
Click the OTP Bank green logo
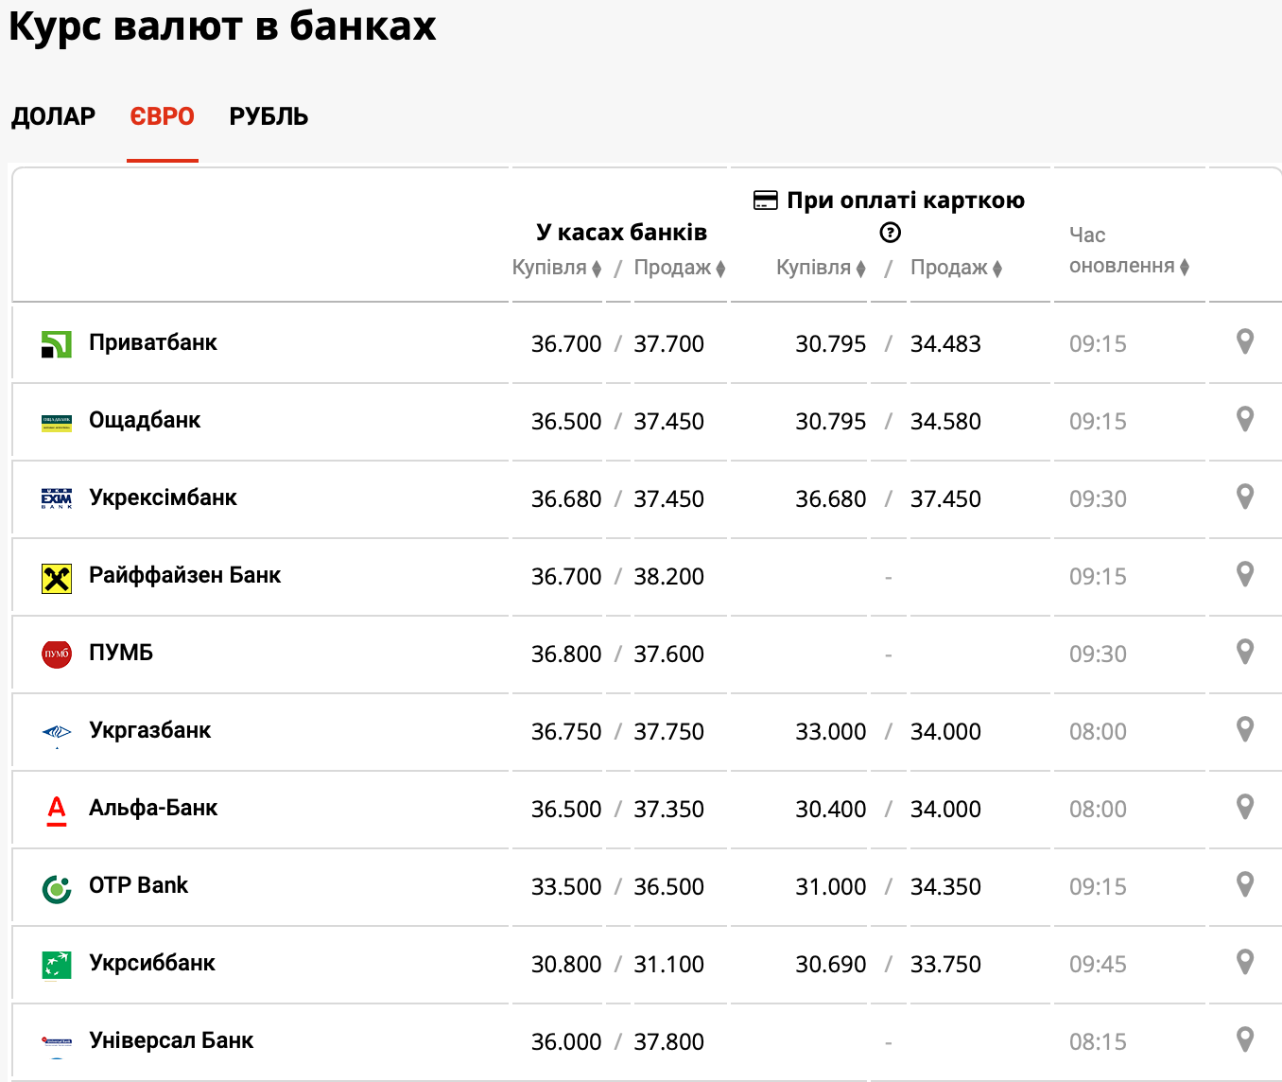pyautogui.click(x=57, y=888)
